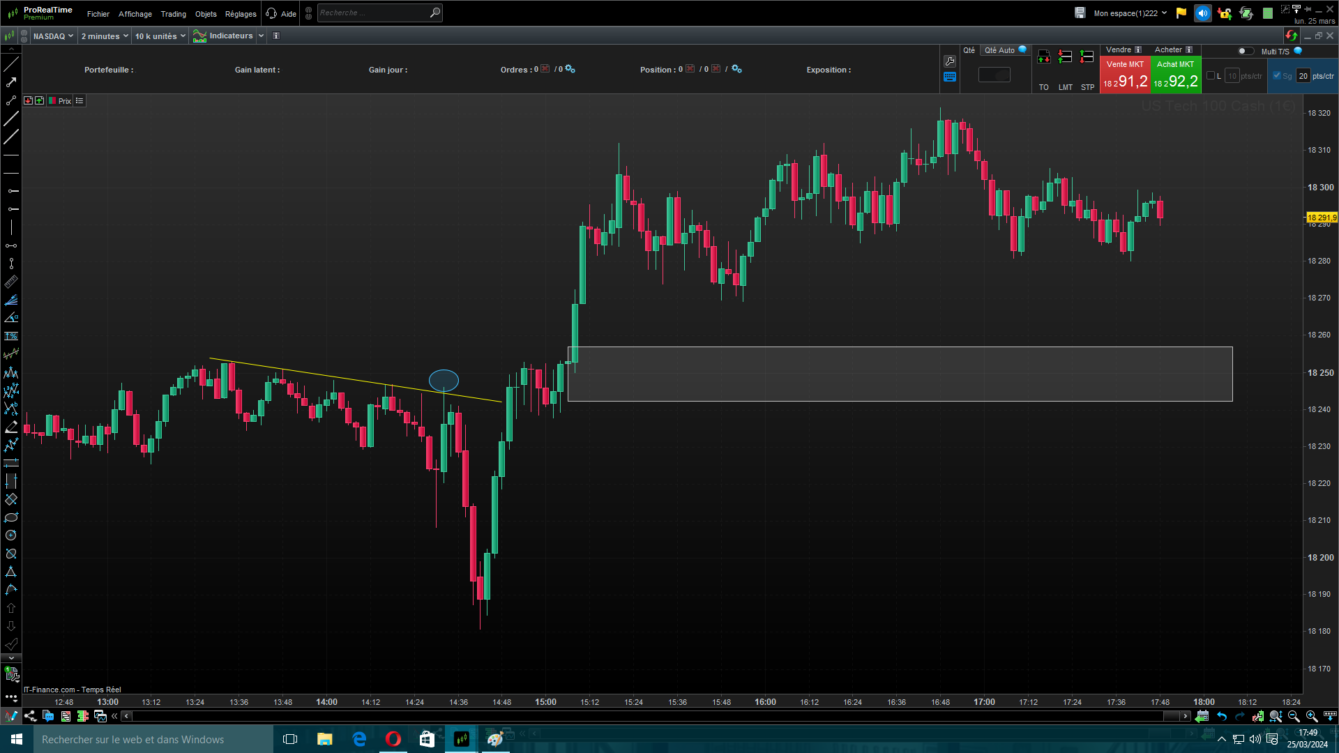Screen dimensions: 1339x753
Task: Select the STP stop order icon
Action: pyautogui.click(x=1087, y=58)
